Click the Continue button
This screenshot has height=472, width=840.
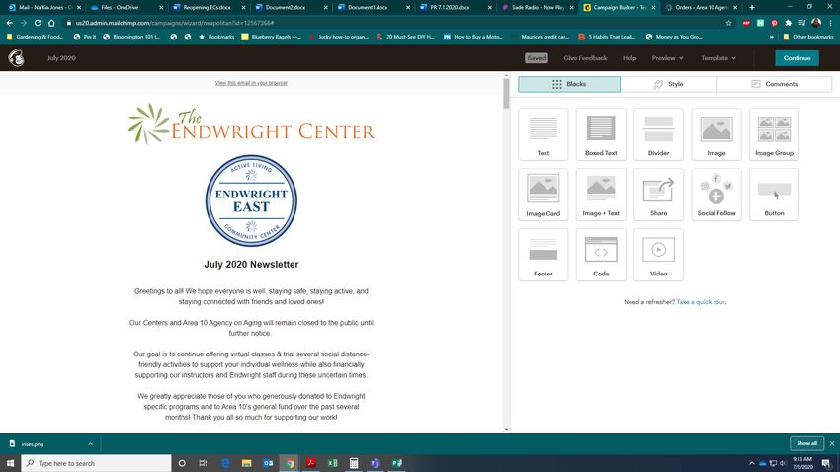click(x=797, y=58)
